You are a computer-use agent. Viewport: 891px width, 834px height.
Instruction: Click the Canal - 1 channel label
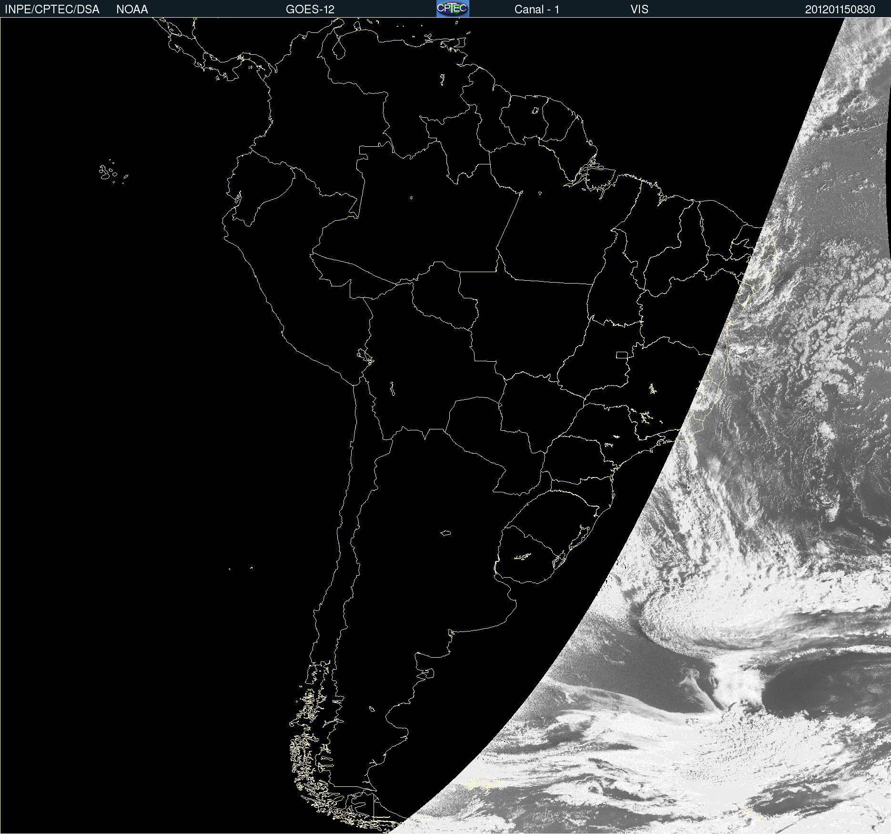[537, 10]
